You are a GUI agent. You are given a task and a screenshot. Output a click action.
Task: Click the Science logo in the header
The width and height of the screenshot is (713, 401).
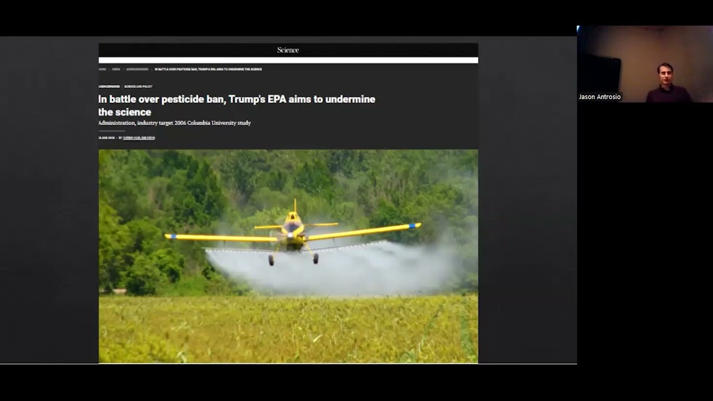pos(288,50)
